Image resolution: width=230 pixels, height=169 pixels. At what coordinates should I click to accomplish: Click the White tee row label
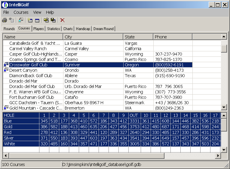pos(21,144)
